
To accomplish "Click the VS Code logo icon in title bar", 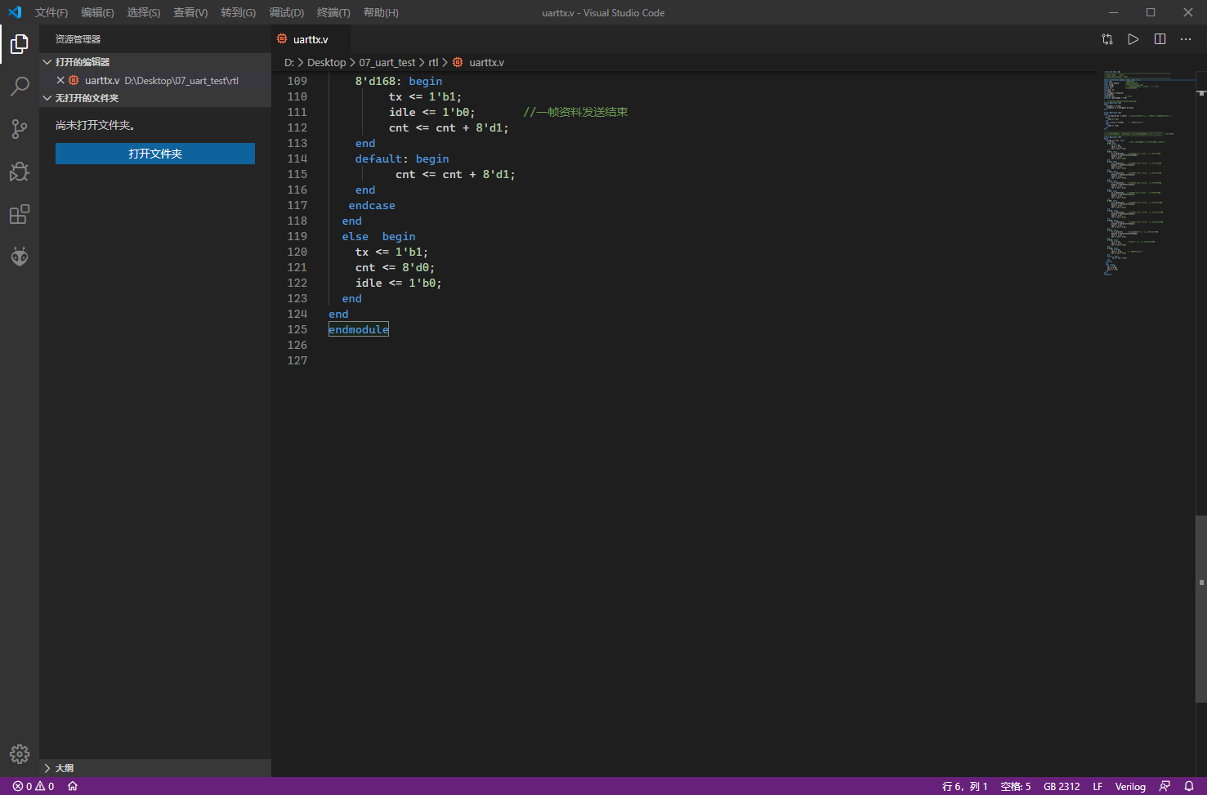I will pyautogui.click(x=15, y=12).
